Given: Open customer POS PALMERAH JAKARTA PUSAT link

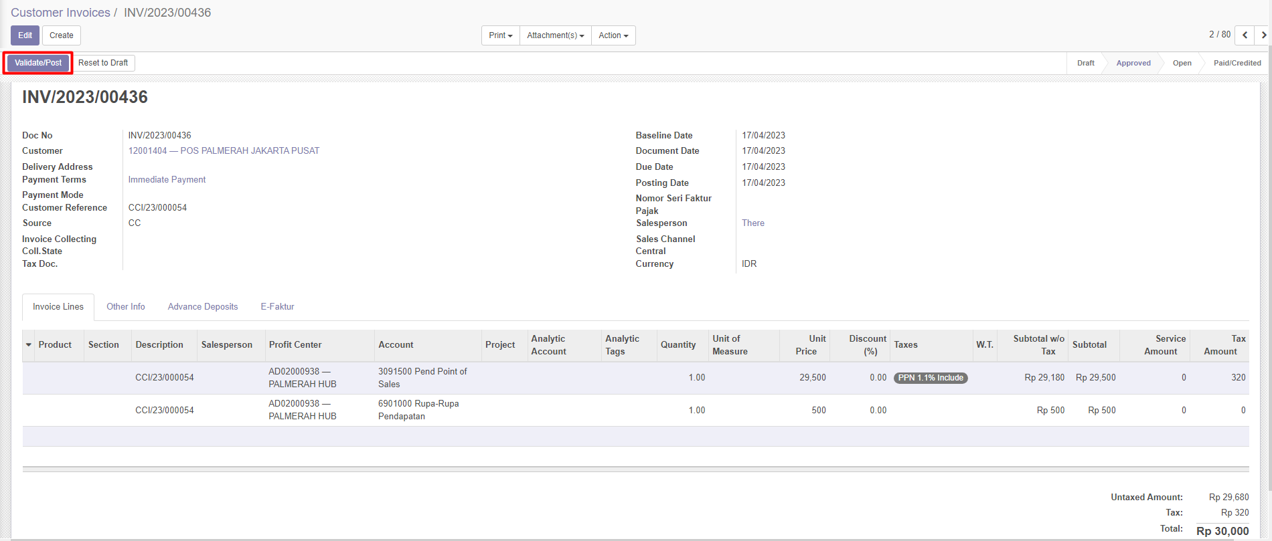Looking at the screenshot, I should click(x=224, y=150).
